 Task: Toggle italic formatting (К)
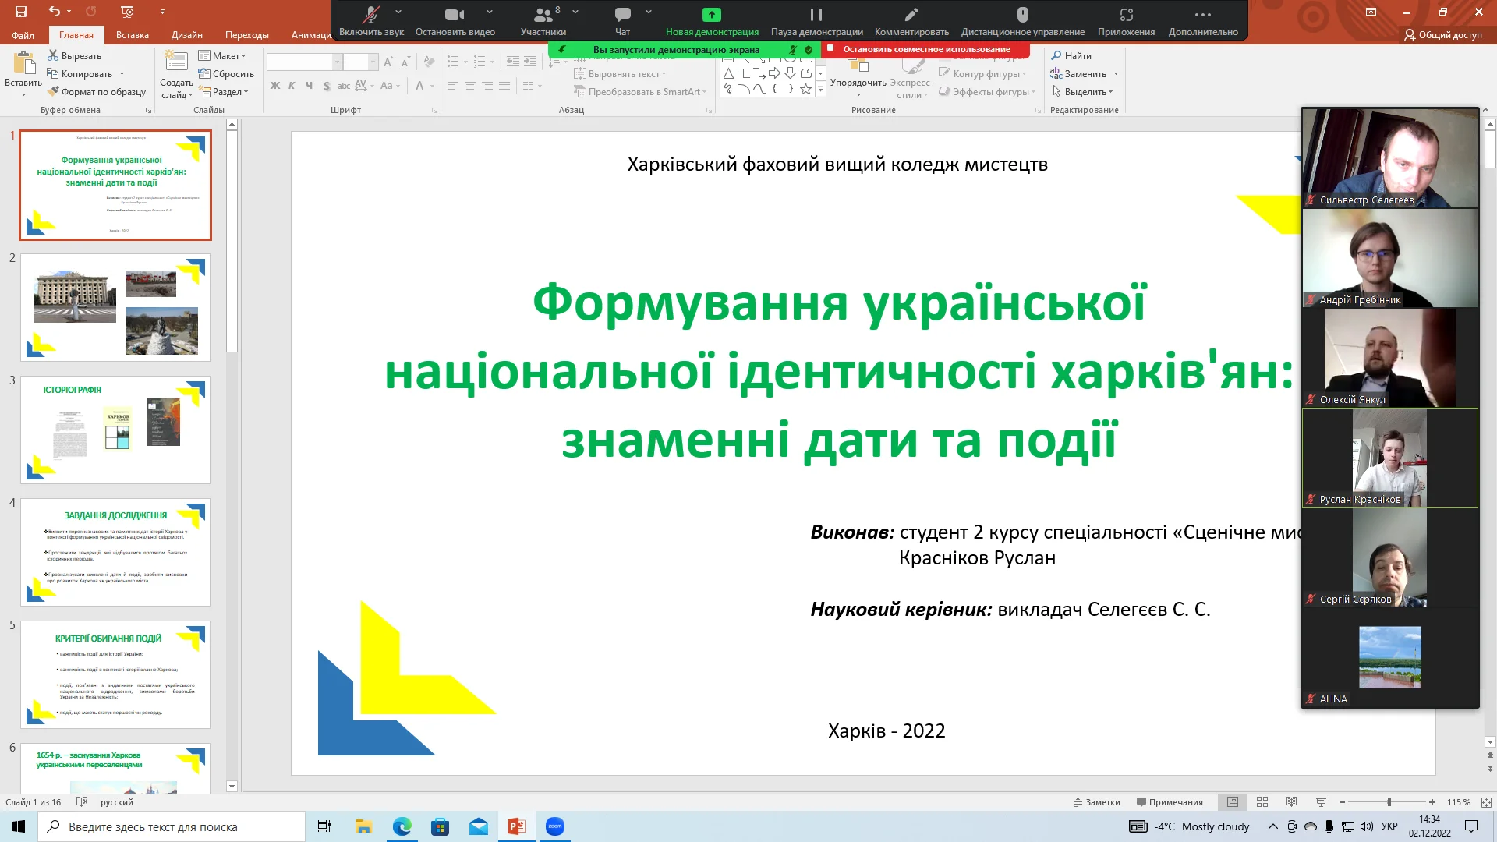coord(292,86)
